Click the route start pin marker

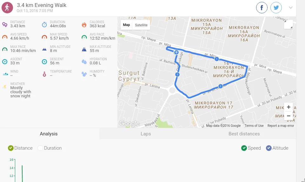coord(176,52)
